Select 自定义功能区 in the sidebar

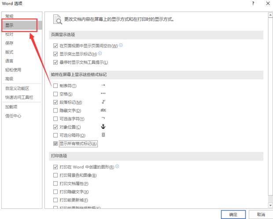coord(17,88)
